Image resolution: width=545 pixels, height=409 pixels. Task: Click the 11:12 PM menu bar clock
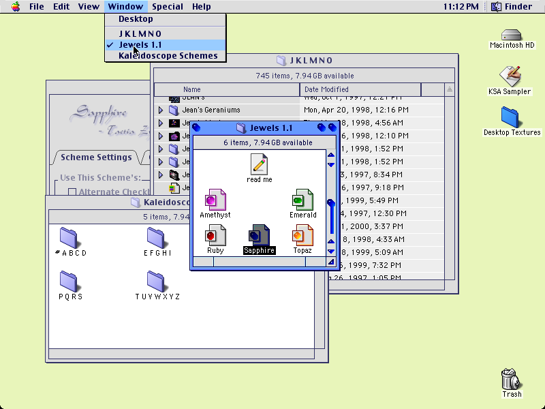(x=461, y=6)
